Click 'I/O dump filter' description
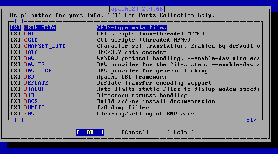Screen dimensions: 278x154 123,108
